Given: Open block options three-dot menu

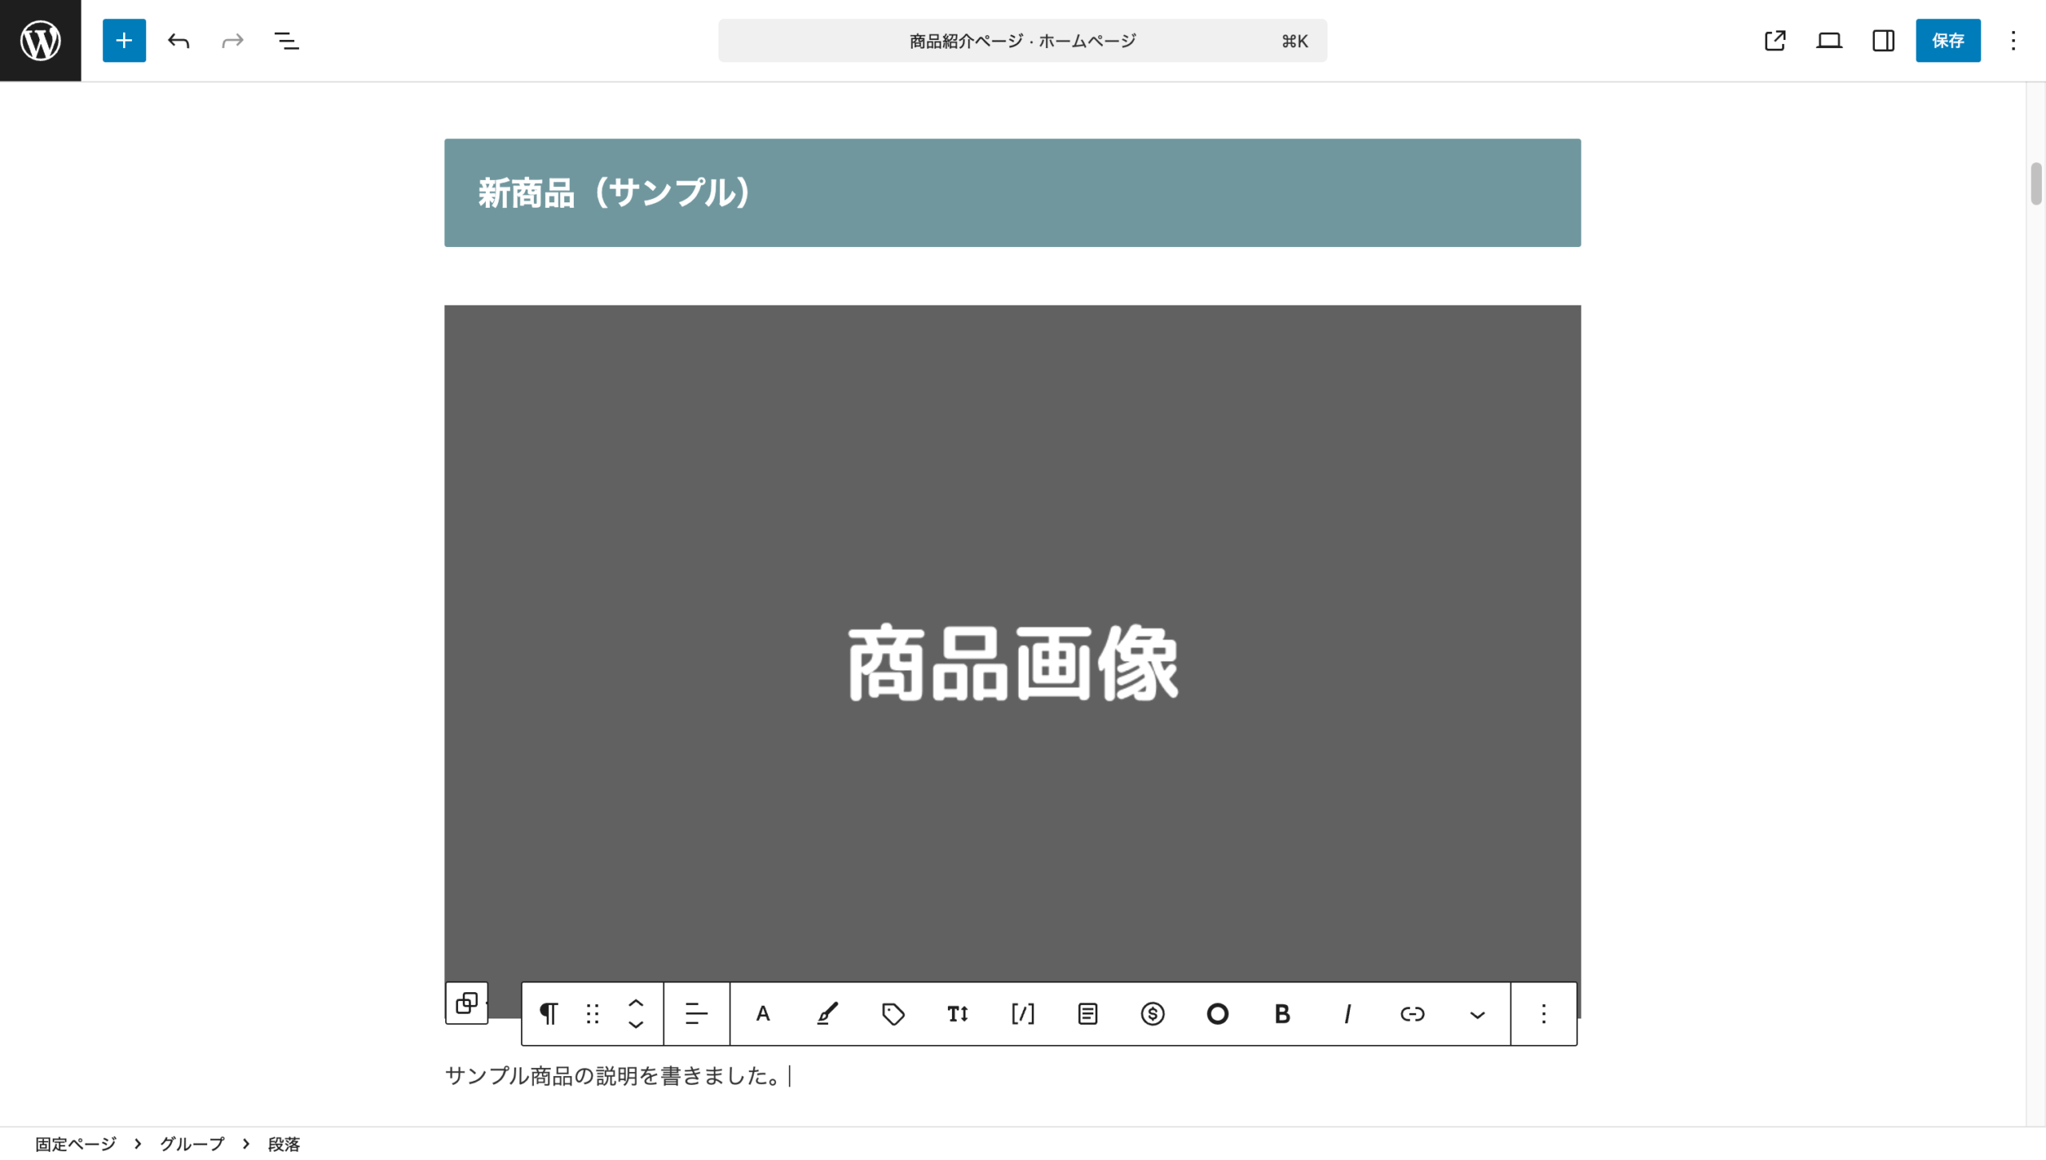Looking at the screenshot, I should coord(1543,1014).
